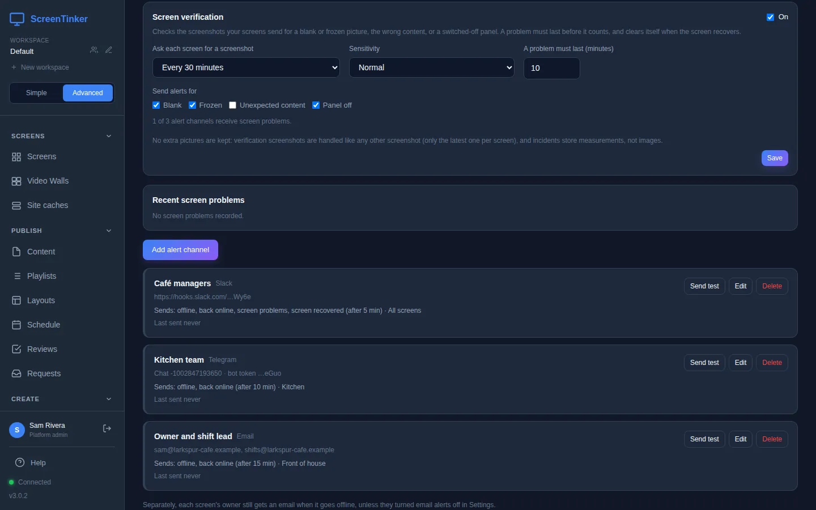Click the green Connected status dot
This screenshot has width=816, height=510.
point(11,482)
